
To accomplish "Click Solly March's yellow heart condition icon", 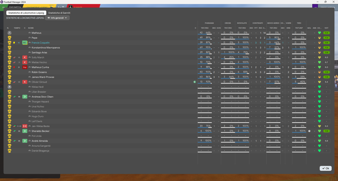I will pyautogui.click(x=320, y=57).
